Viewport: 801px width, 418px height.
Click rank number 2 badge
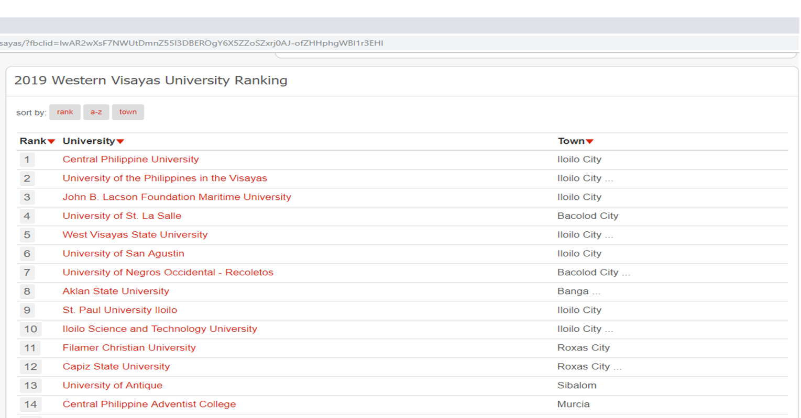pyautogui.click(x=27, y=178)
